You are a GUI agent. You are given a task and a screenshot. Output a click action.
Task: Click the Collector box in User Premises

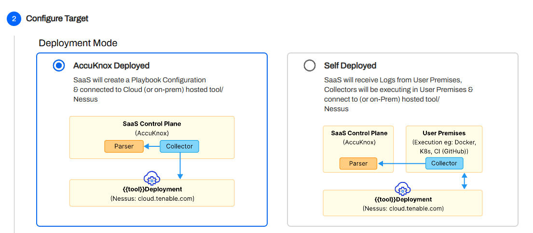pos(444,163)
